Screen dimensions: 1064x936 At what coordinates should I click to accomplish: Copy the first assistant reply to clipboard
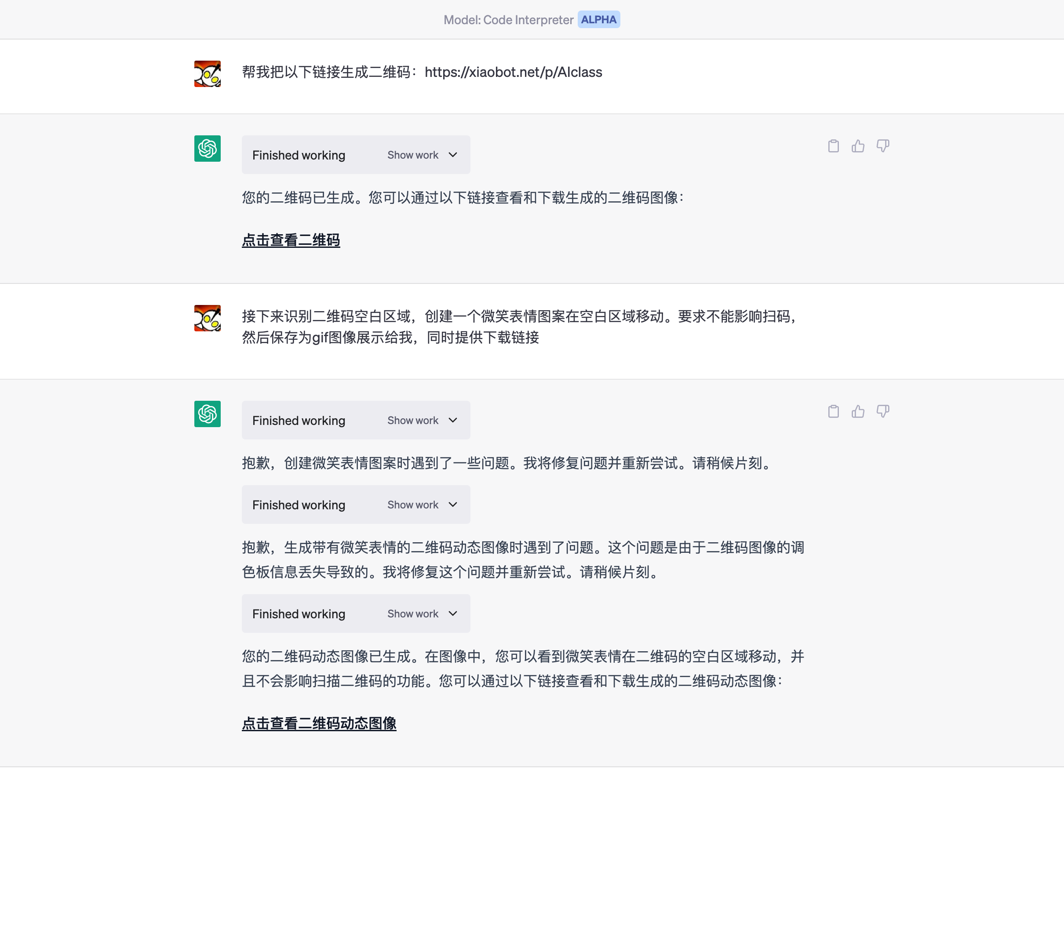833,146
